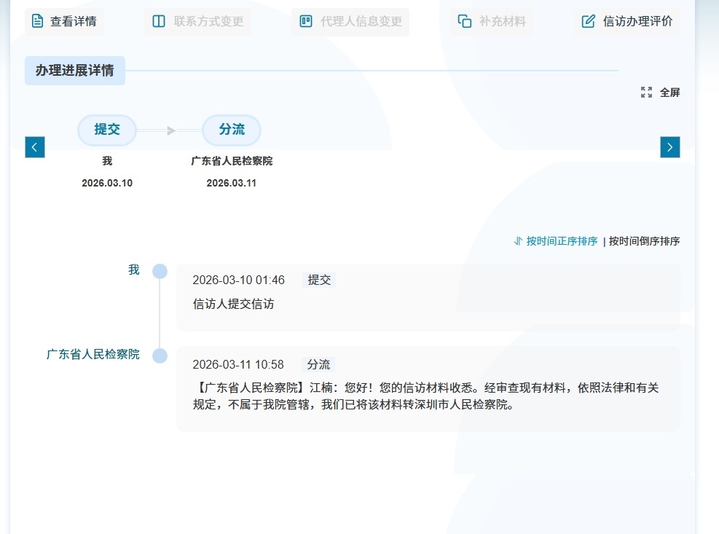Select the 分流 step bubble
This screenshot has width=719, height=534.
click(232, 130)
